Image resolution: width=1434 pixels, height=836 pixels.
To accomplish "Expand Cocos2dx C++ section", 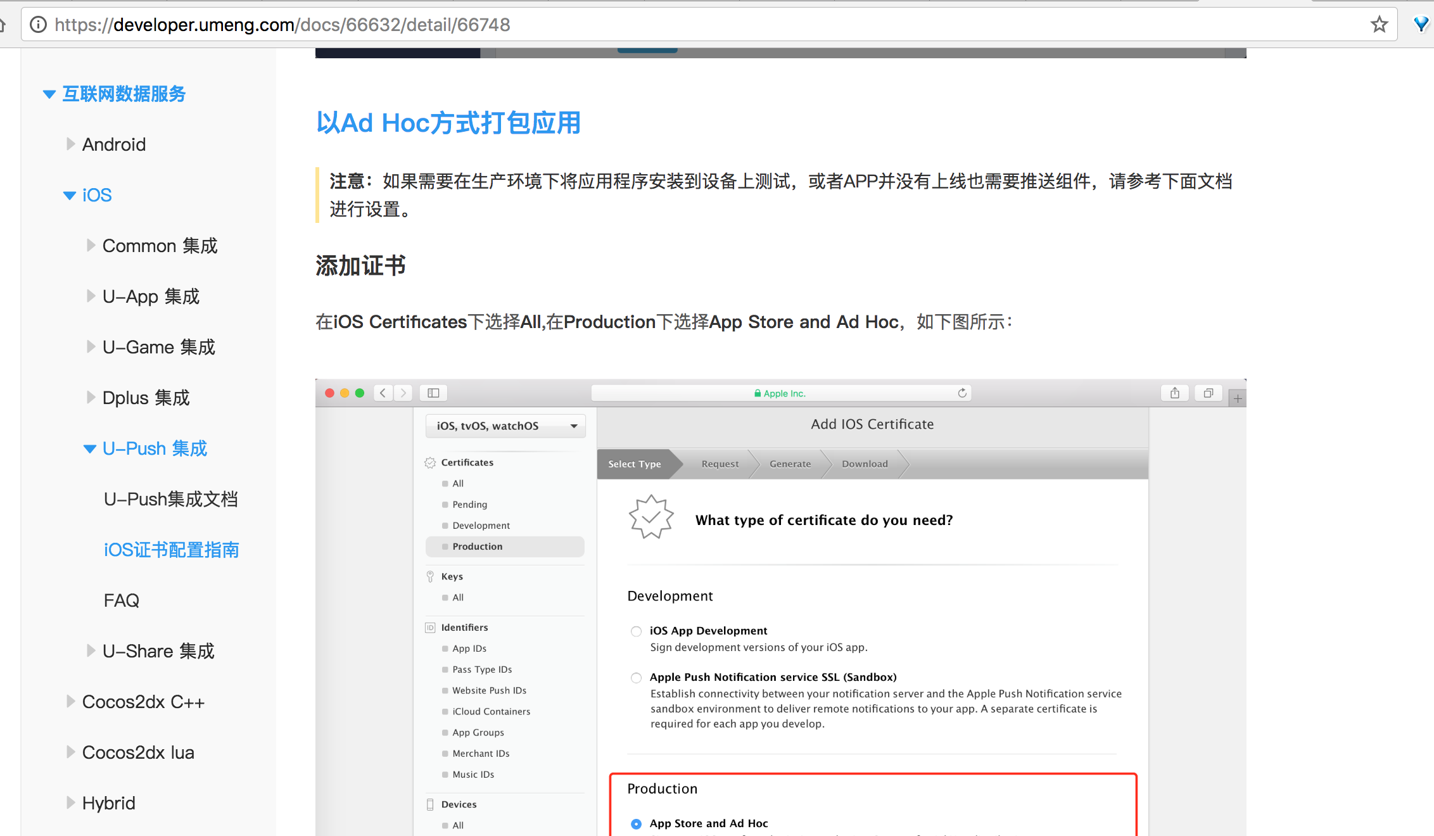I will point(70,702).
